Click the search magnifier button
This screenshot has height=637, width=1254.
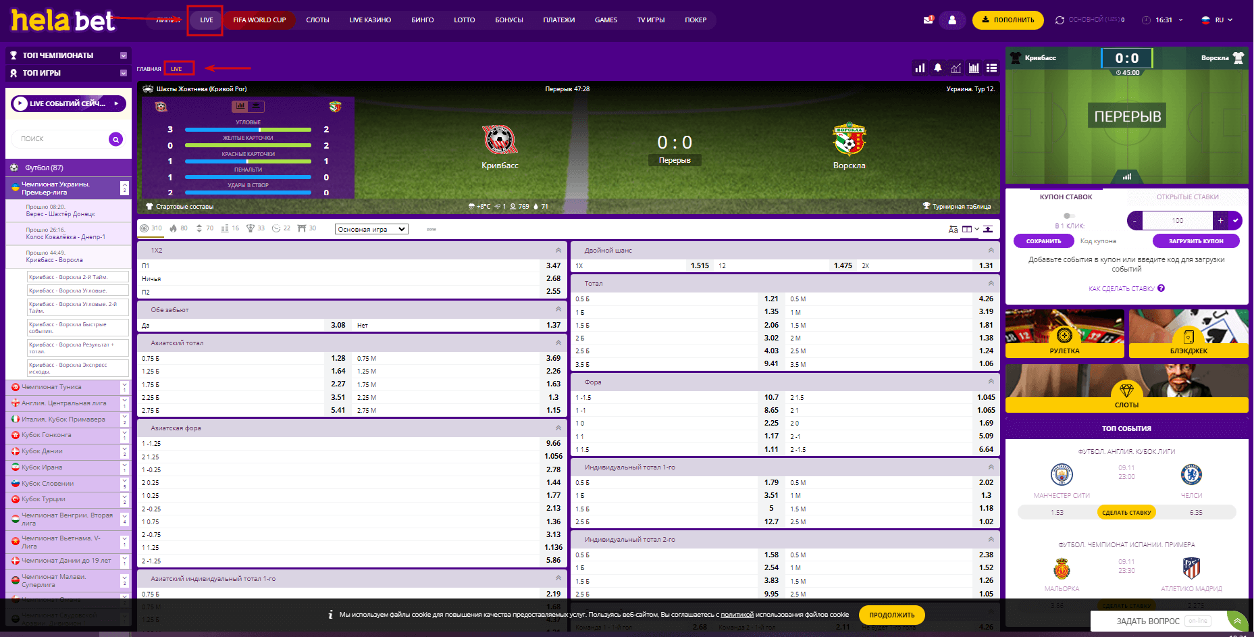pyautogui.click(x=116, y=139)
